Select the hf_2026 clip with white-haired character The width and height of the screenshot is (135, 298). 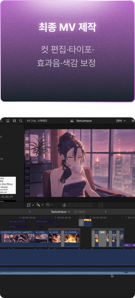tap(42, 239)
